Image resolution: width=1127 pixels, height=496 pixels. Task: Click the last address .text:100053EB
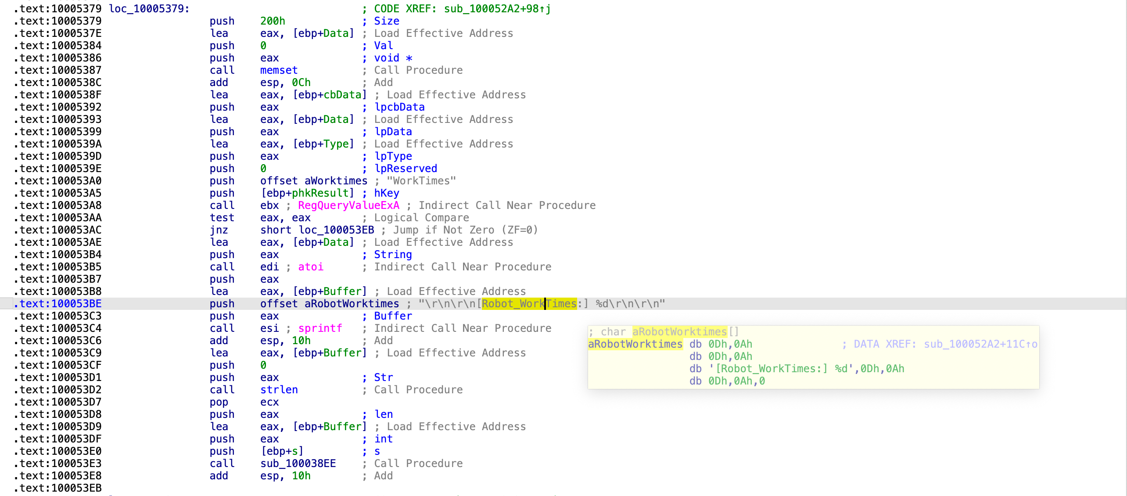coord(57,488)
